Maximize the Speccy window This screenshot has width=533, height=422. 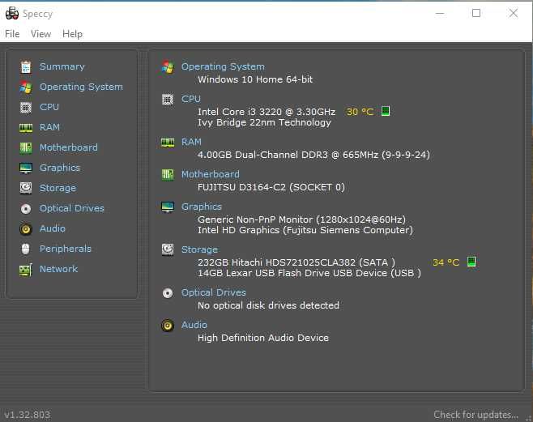tap(476, 13)
